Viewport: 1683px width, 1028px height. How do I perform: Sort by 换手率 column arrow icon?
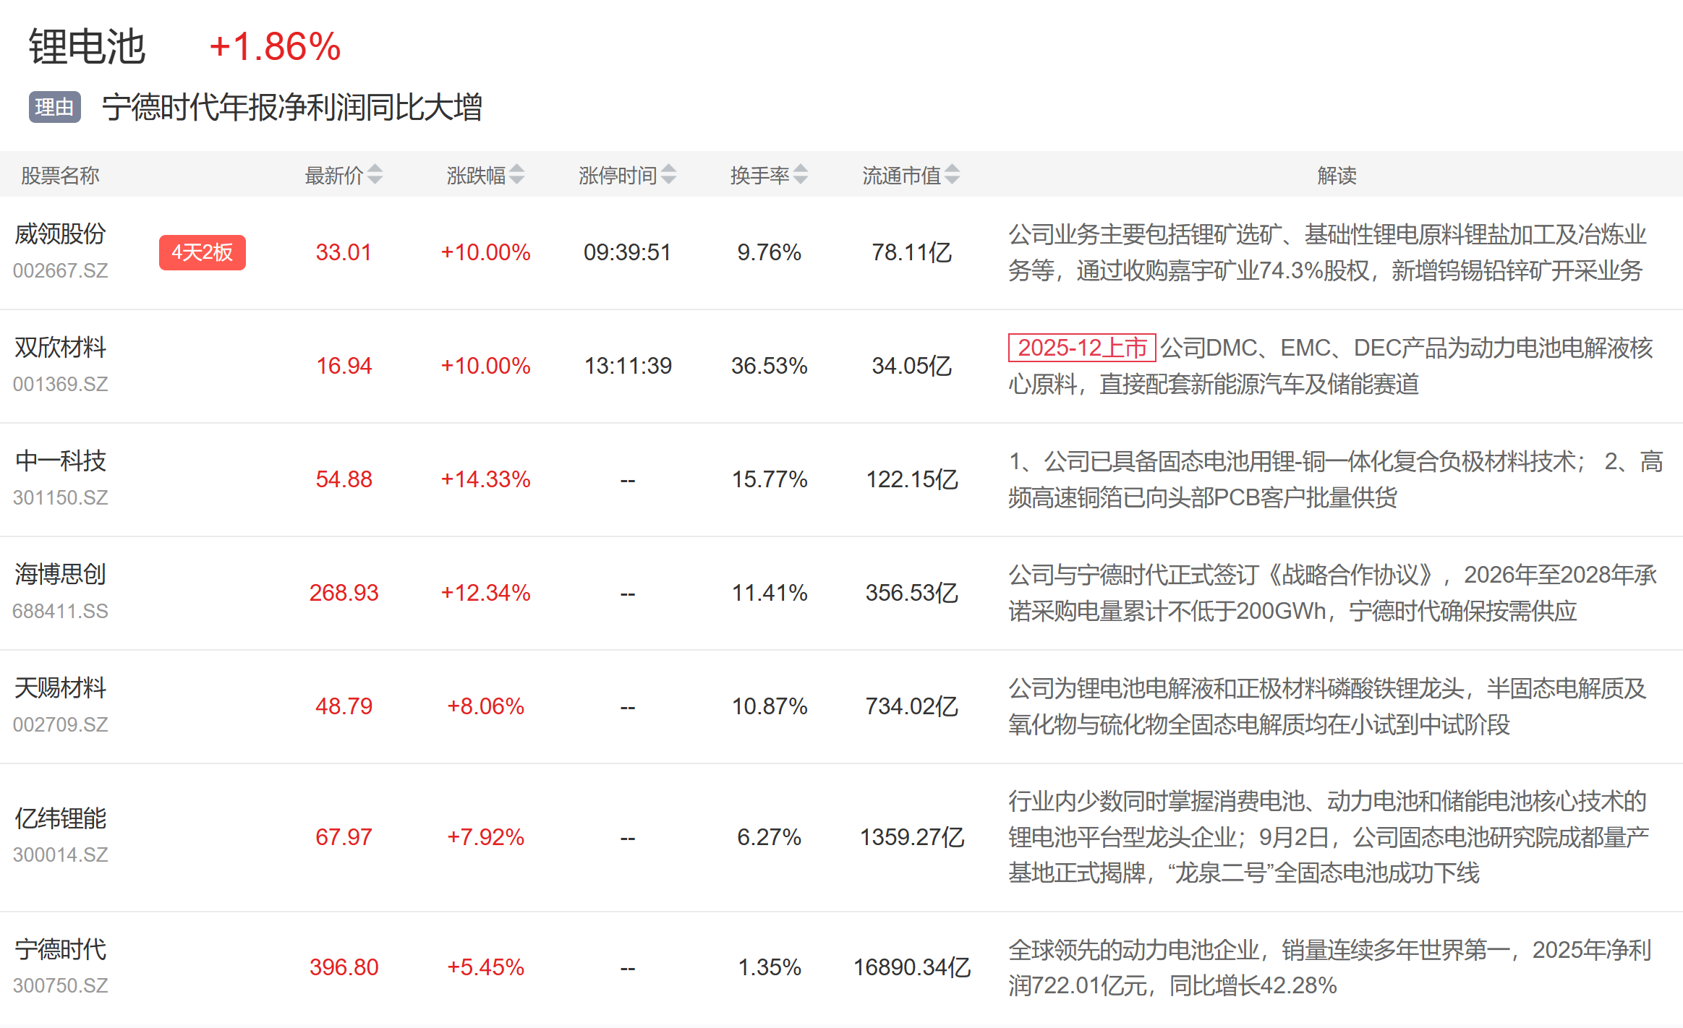point(800,174)
